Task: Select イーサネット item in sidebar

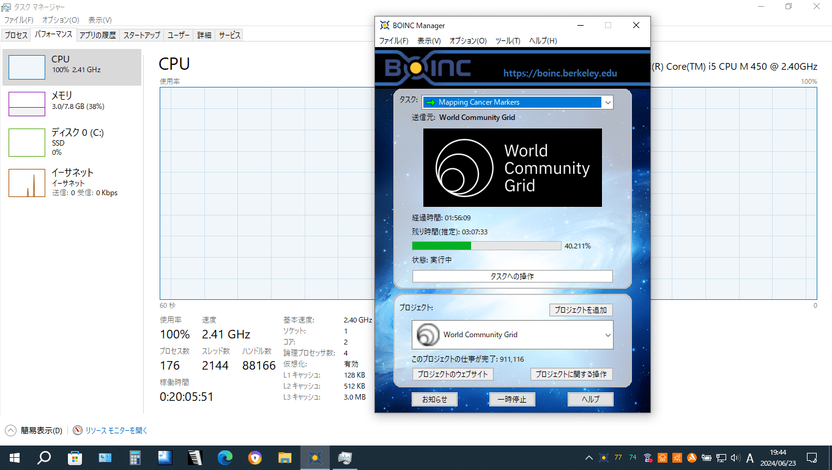Action: 72,182
